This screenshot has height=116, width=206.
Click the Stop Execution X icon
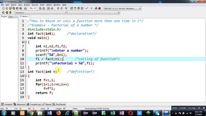point(91,8)
